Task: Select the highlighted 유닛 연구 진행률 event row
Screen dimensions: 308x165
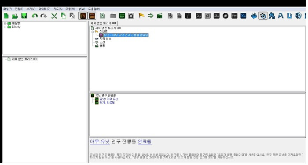Action: point(126,35)
